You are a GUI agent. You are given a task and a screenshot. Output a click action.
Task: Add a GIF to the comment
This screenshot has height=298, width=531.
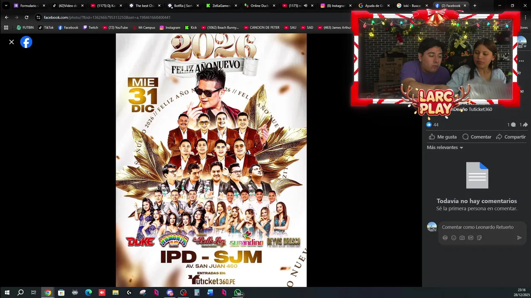(470, 238)
